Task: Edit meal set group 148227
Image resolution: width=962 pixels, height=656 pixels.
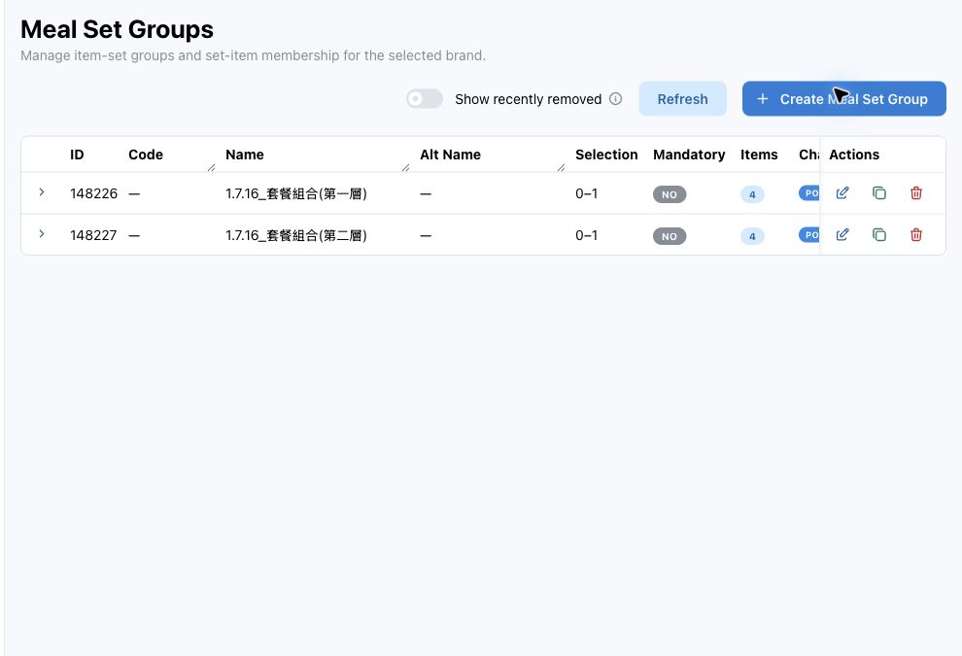Action: 842,235
